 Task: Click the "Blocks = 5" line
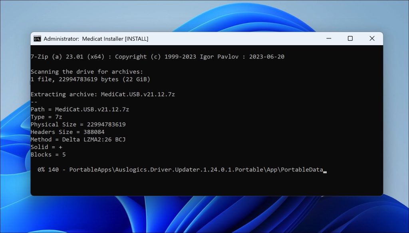48,154
